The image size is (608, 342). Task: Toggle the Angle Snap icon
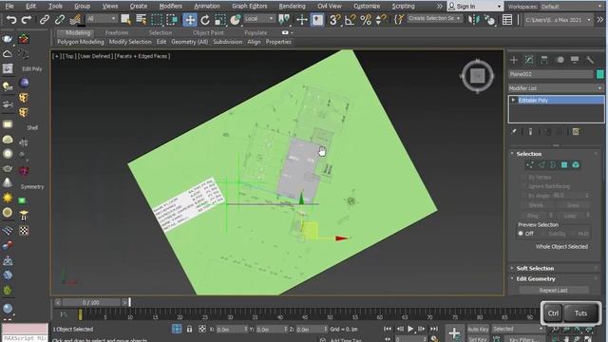pyautogui.click(x=350, y=20)
